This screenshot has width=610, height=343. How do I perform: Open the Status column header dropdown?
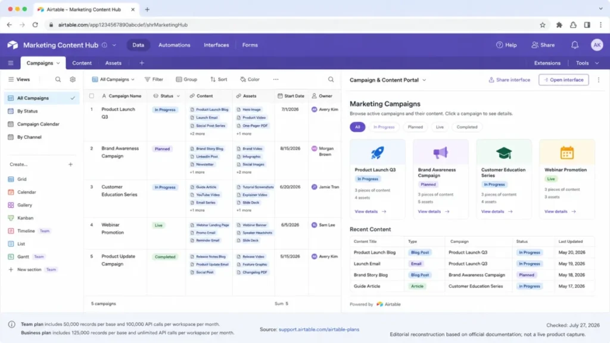[178, 96]
